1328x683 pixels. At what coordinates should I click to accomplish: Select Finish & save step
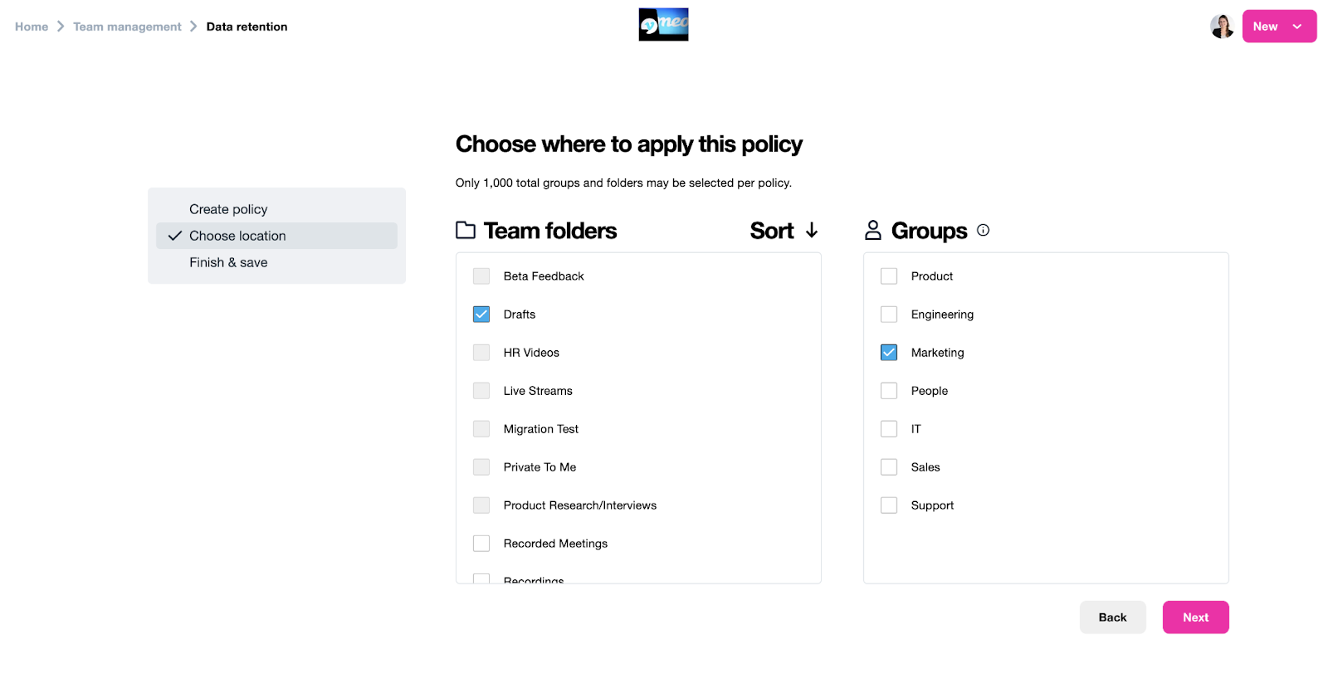point(228,262)
